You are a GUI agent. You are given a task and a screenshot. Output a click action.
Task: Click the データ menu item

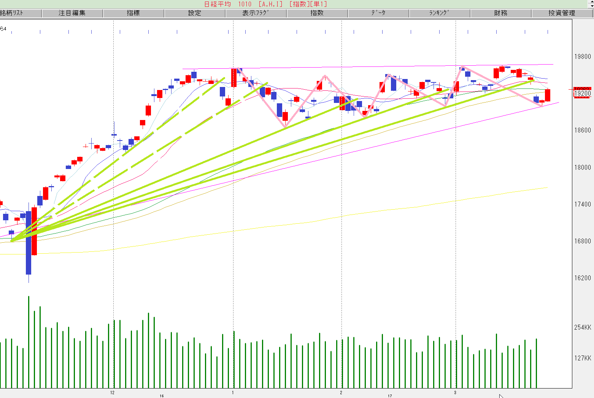[378, 13]
